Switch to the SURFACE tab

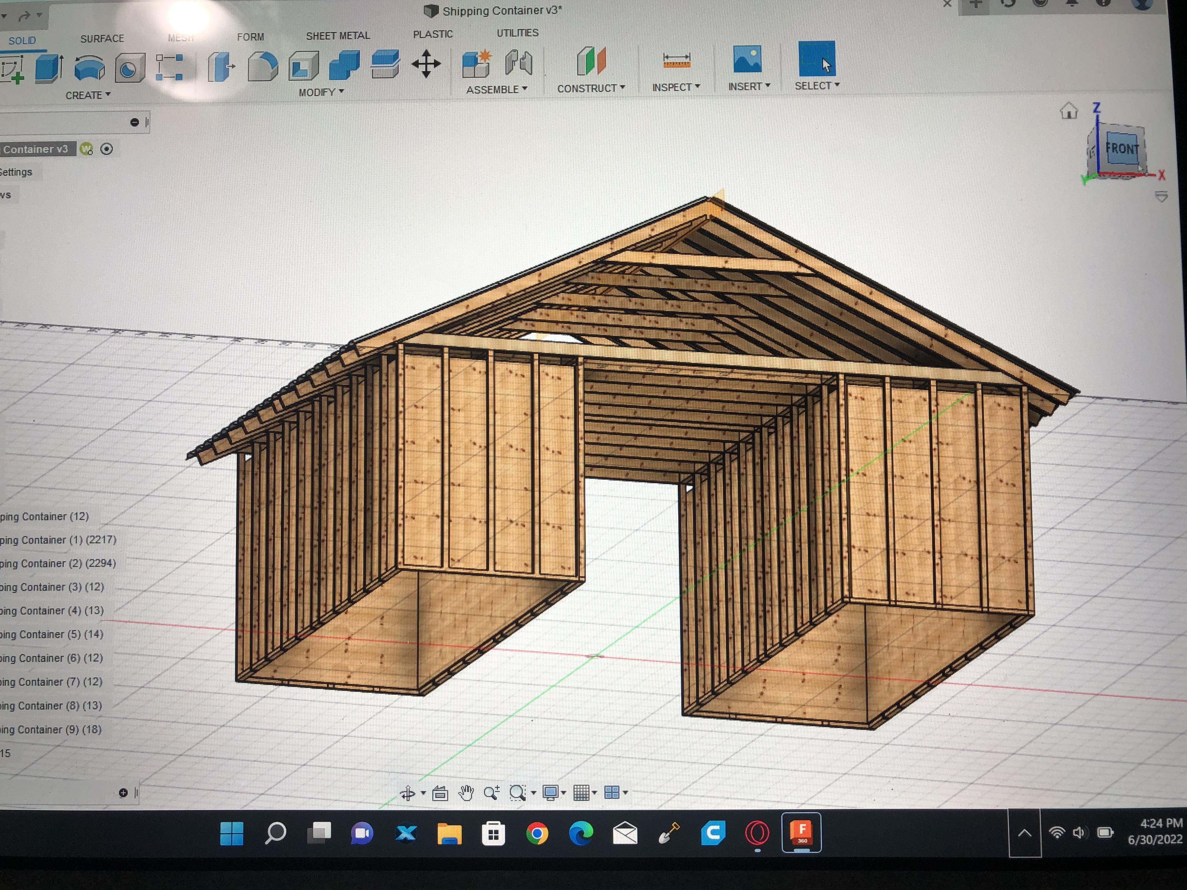point(102,39)
